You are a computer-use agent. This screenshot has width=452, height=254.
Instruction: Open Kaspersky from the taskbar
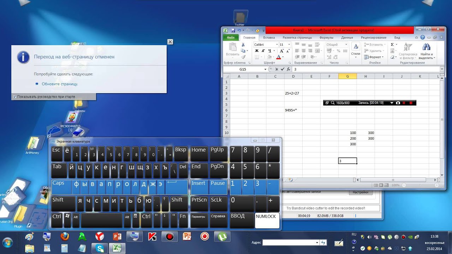pos(152,236)
